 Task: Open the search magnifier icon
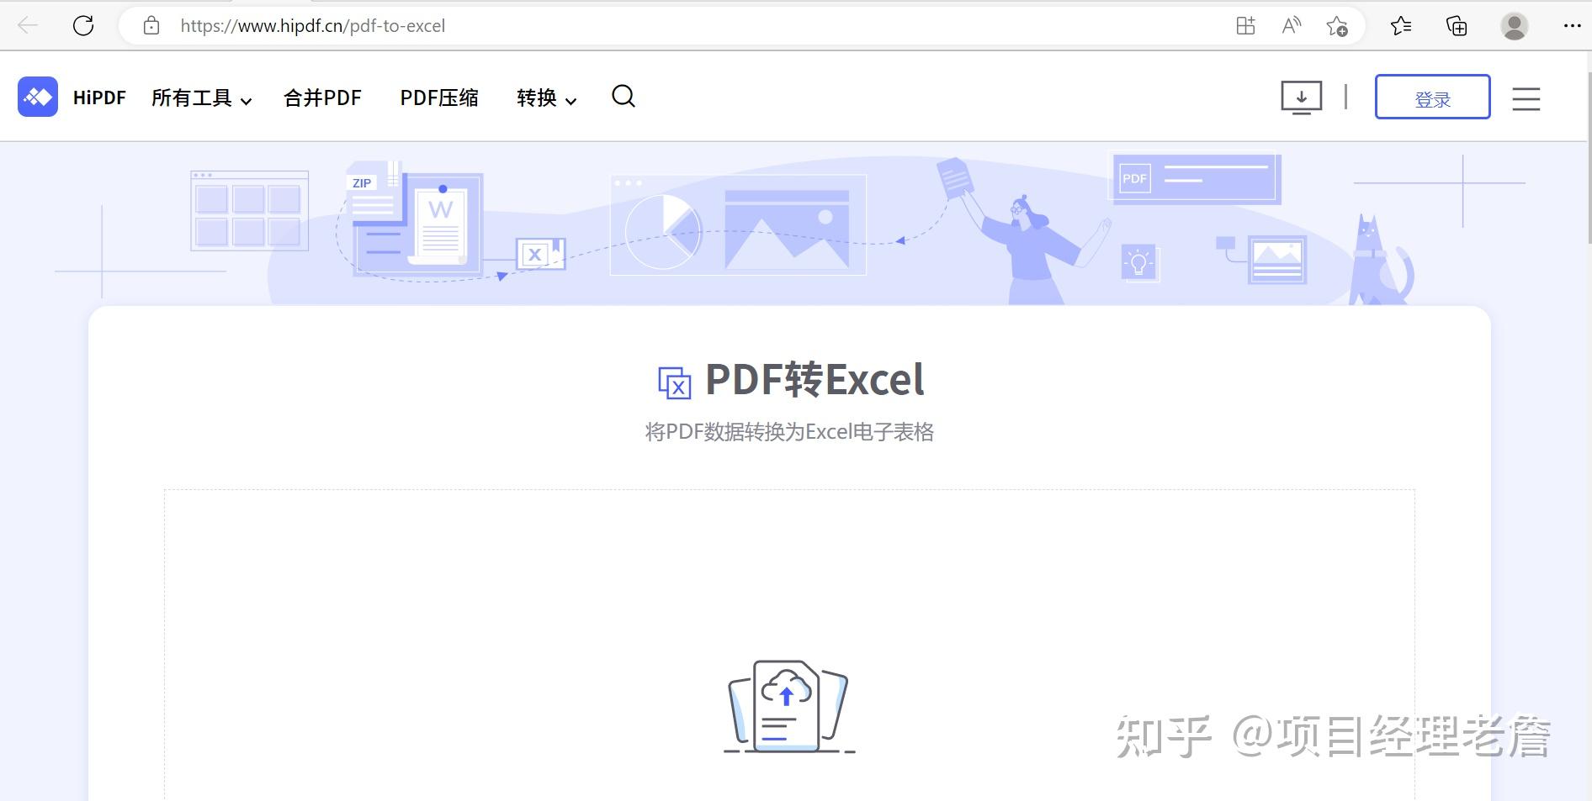tap(624, 97)
